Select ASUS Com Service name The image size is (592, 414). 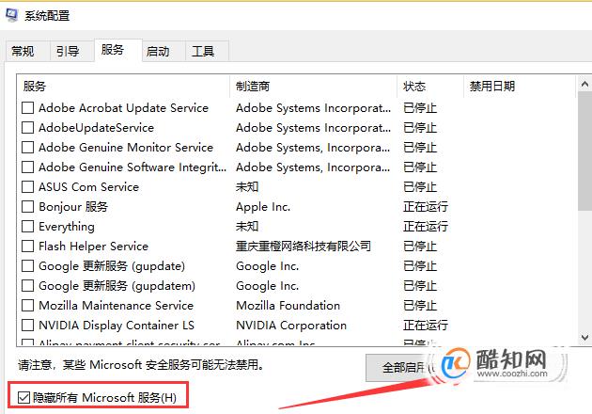pos(88,187)
